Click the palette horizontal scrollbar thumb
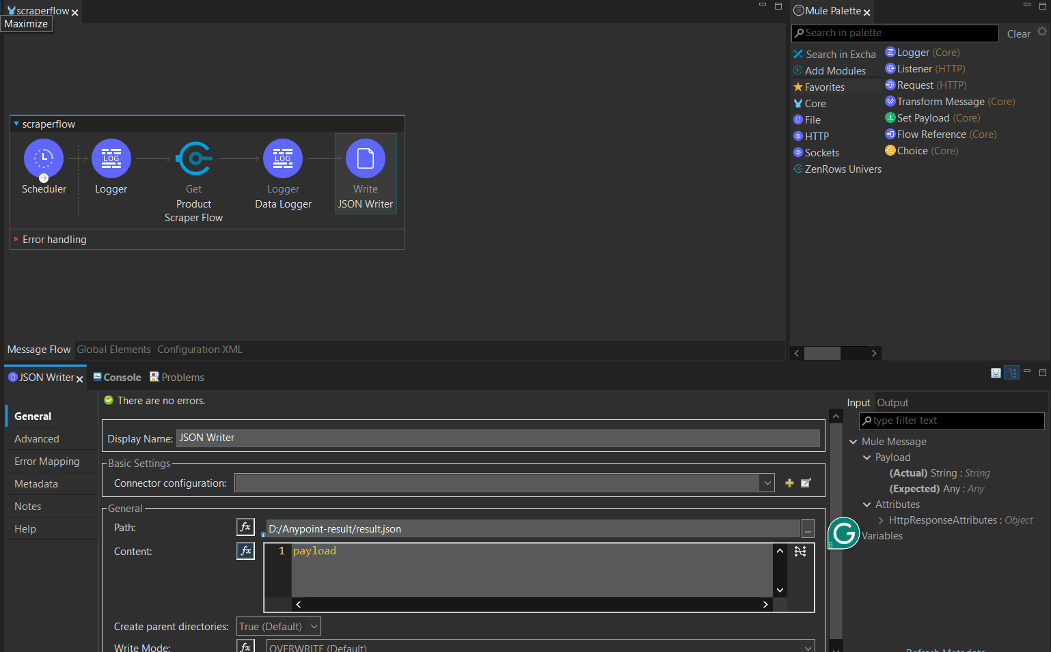The image size is (1051, 652). coord(822,353)
